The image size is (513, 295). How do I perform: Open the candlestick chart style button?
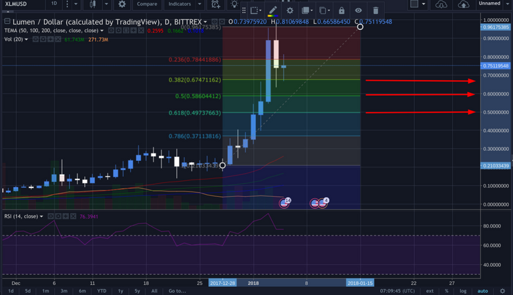(x=93, y=4)
